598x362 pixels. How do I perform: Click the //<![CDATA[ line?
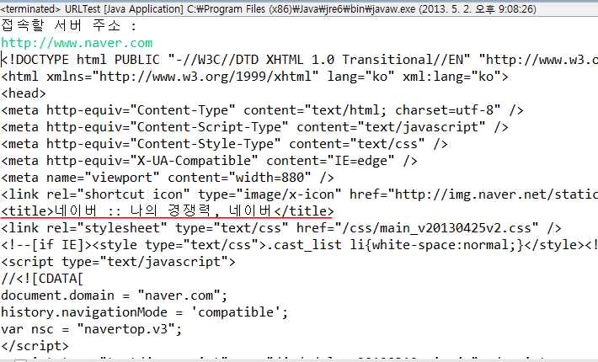(42, 278)
